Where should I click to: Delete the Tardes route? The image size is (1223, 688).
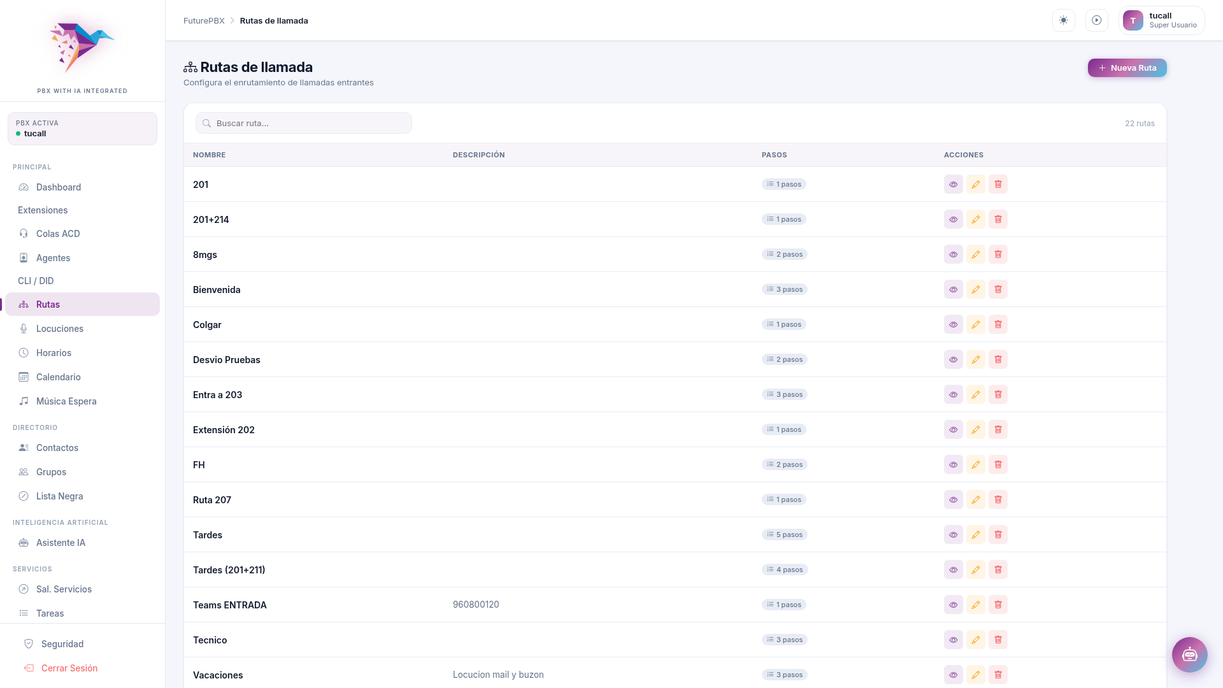[998, 534]
